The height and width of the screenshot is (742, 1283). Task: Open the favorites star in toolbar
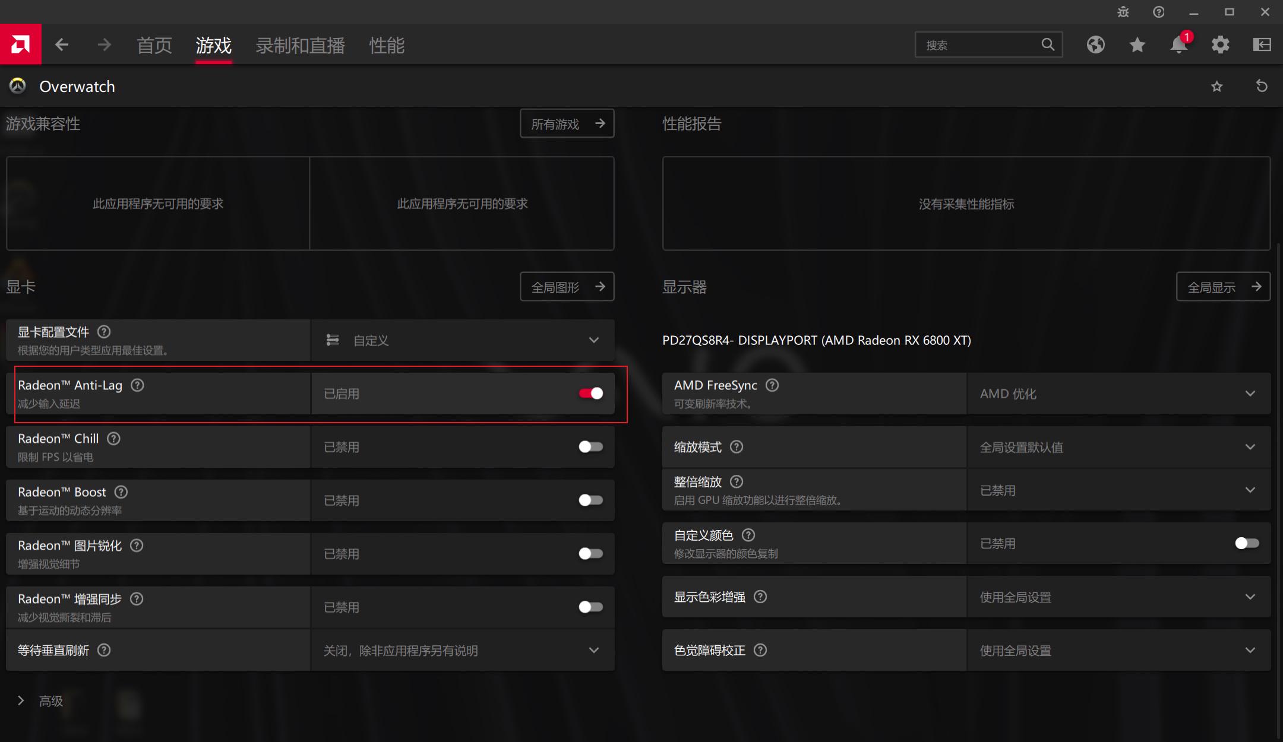point(1137,45)
